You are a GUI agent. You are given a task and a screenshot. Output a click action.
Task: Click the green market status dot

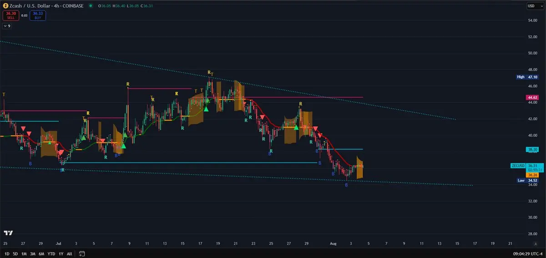91,6
